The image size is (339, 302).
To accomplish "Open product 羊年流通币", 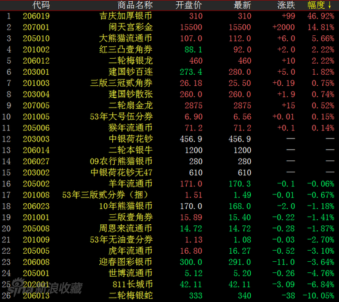I will coord(131,184).
